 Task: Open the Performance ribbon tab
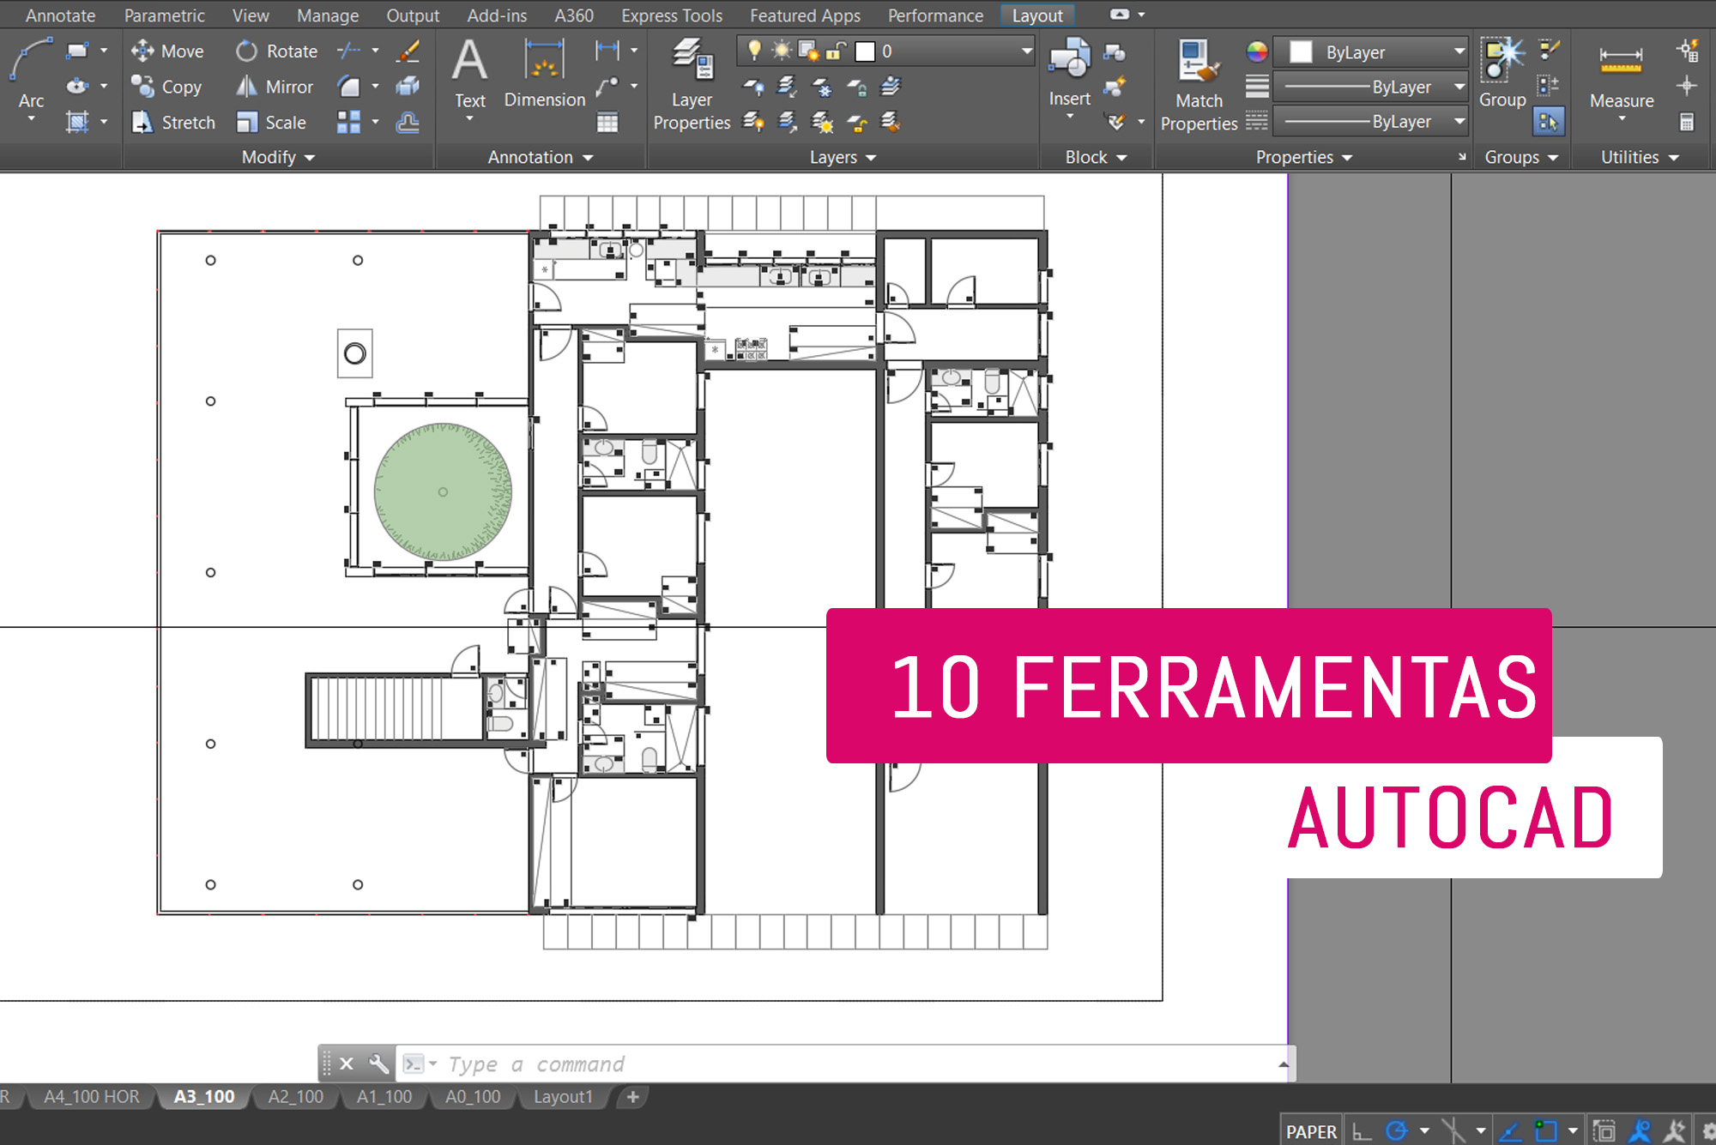coord(935,15)
